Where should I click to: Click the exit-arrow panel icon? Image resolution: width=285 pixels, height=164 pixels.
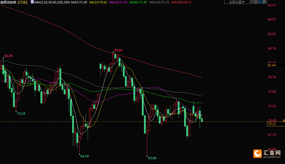(265, 2)
